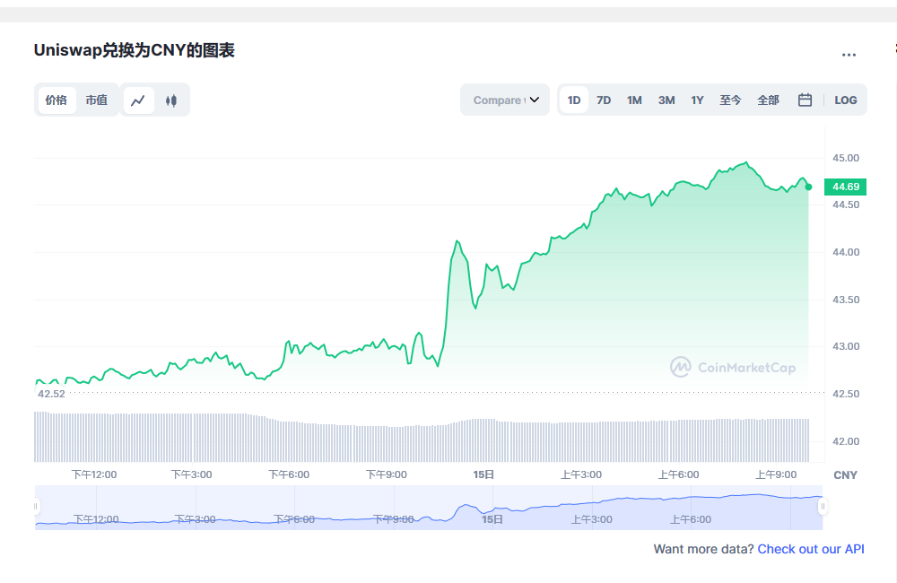Open the three-dot more options menu

pos(849,55)
